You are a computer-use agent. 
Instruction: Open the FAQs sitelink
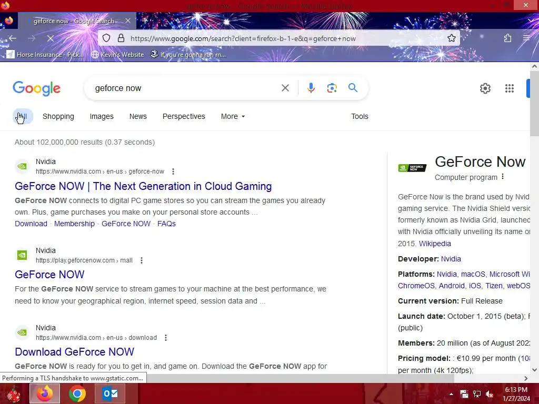pos(166,223)
